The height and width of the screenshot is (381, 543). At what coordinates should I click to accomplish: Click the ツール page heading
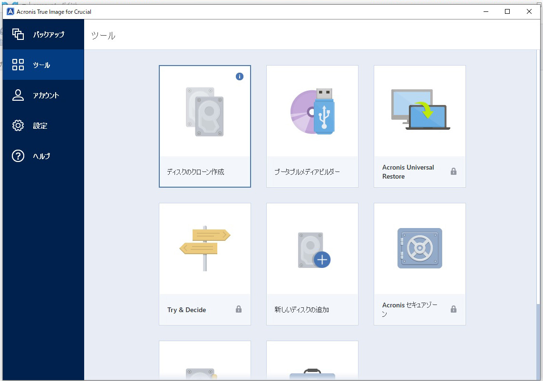click(x=103, y=35)
